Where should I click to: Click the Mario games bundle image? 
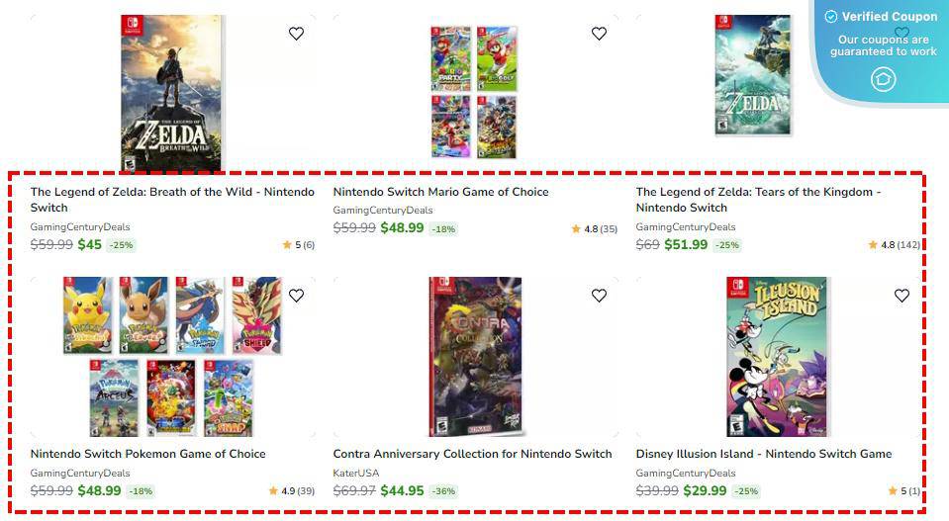coord(474,92)
